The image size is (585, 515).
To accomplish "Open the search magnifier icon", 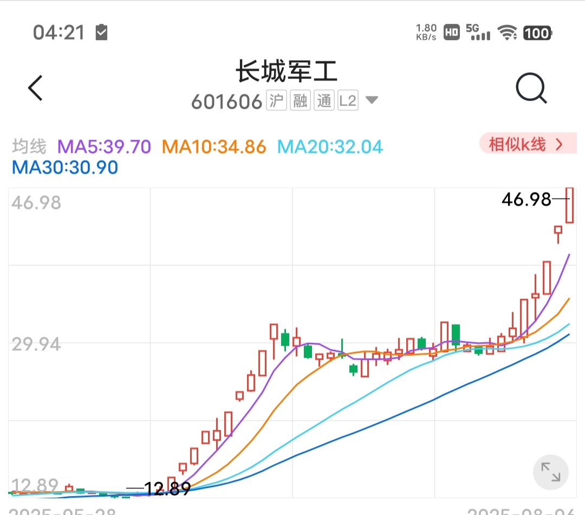I will tap(531, 88).
